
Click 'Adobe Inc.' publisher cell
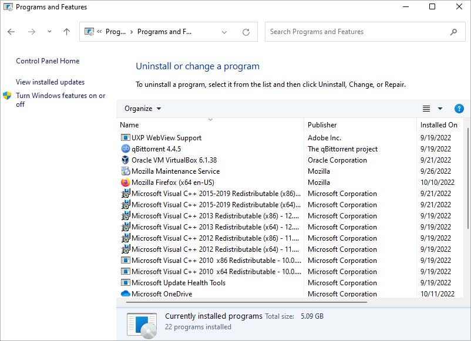coord(324,138)
